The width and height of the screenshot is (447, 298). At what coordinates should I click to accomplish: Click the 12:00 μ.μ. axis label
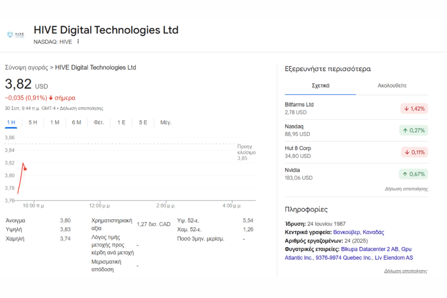click(x=100, y=206)
